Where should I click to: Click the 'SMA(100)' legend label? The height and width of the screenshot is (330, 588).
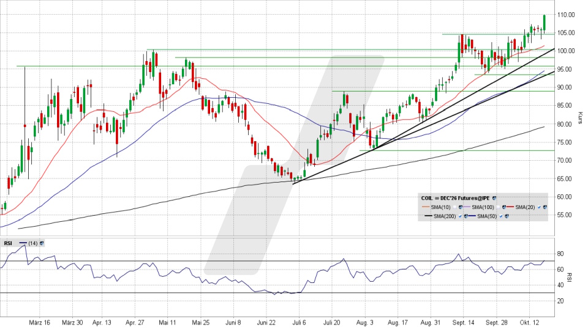coord(483,207)
